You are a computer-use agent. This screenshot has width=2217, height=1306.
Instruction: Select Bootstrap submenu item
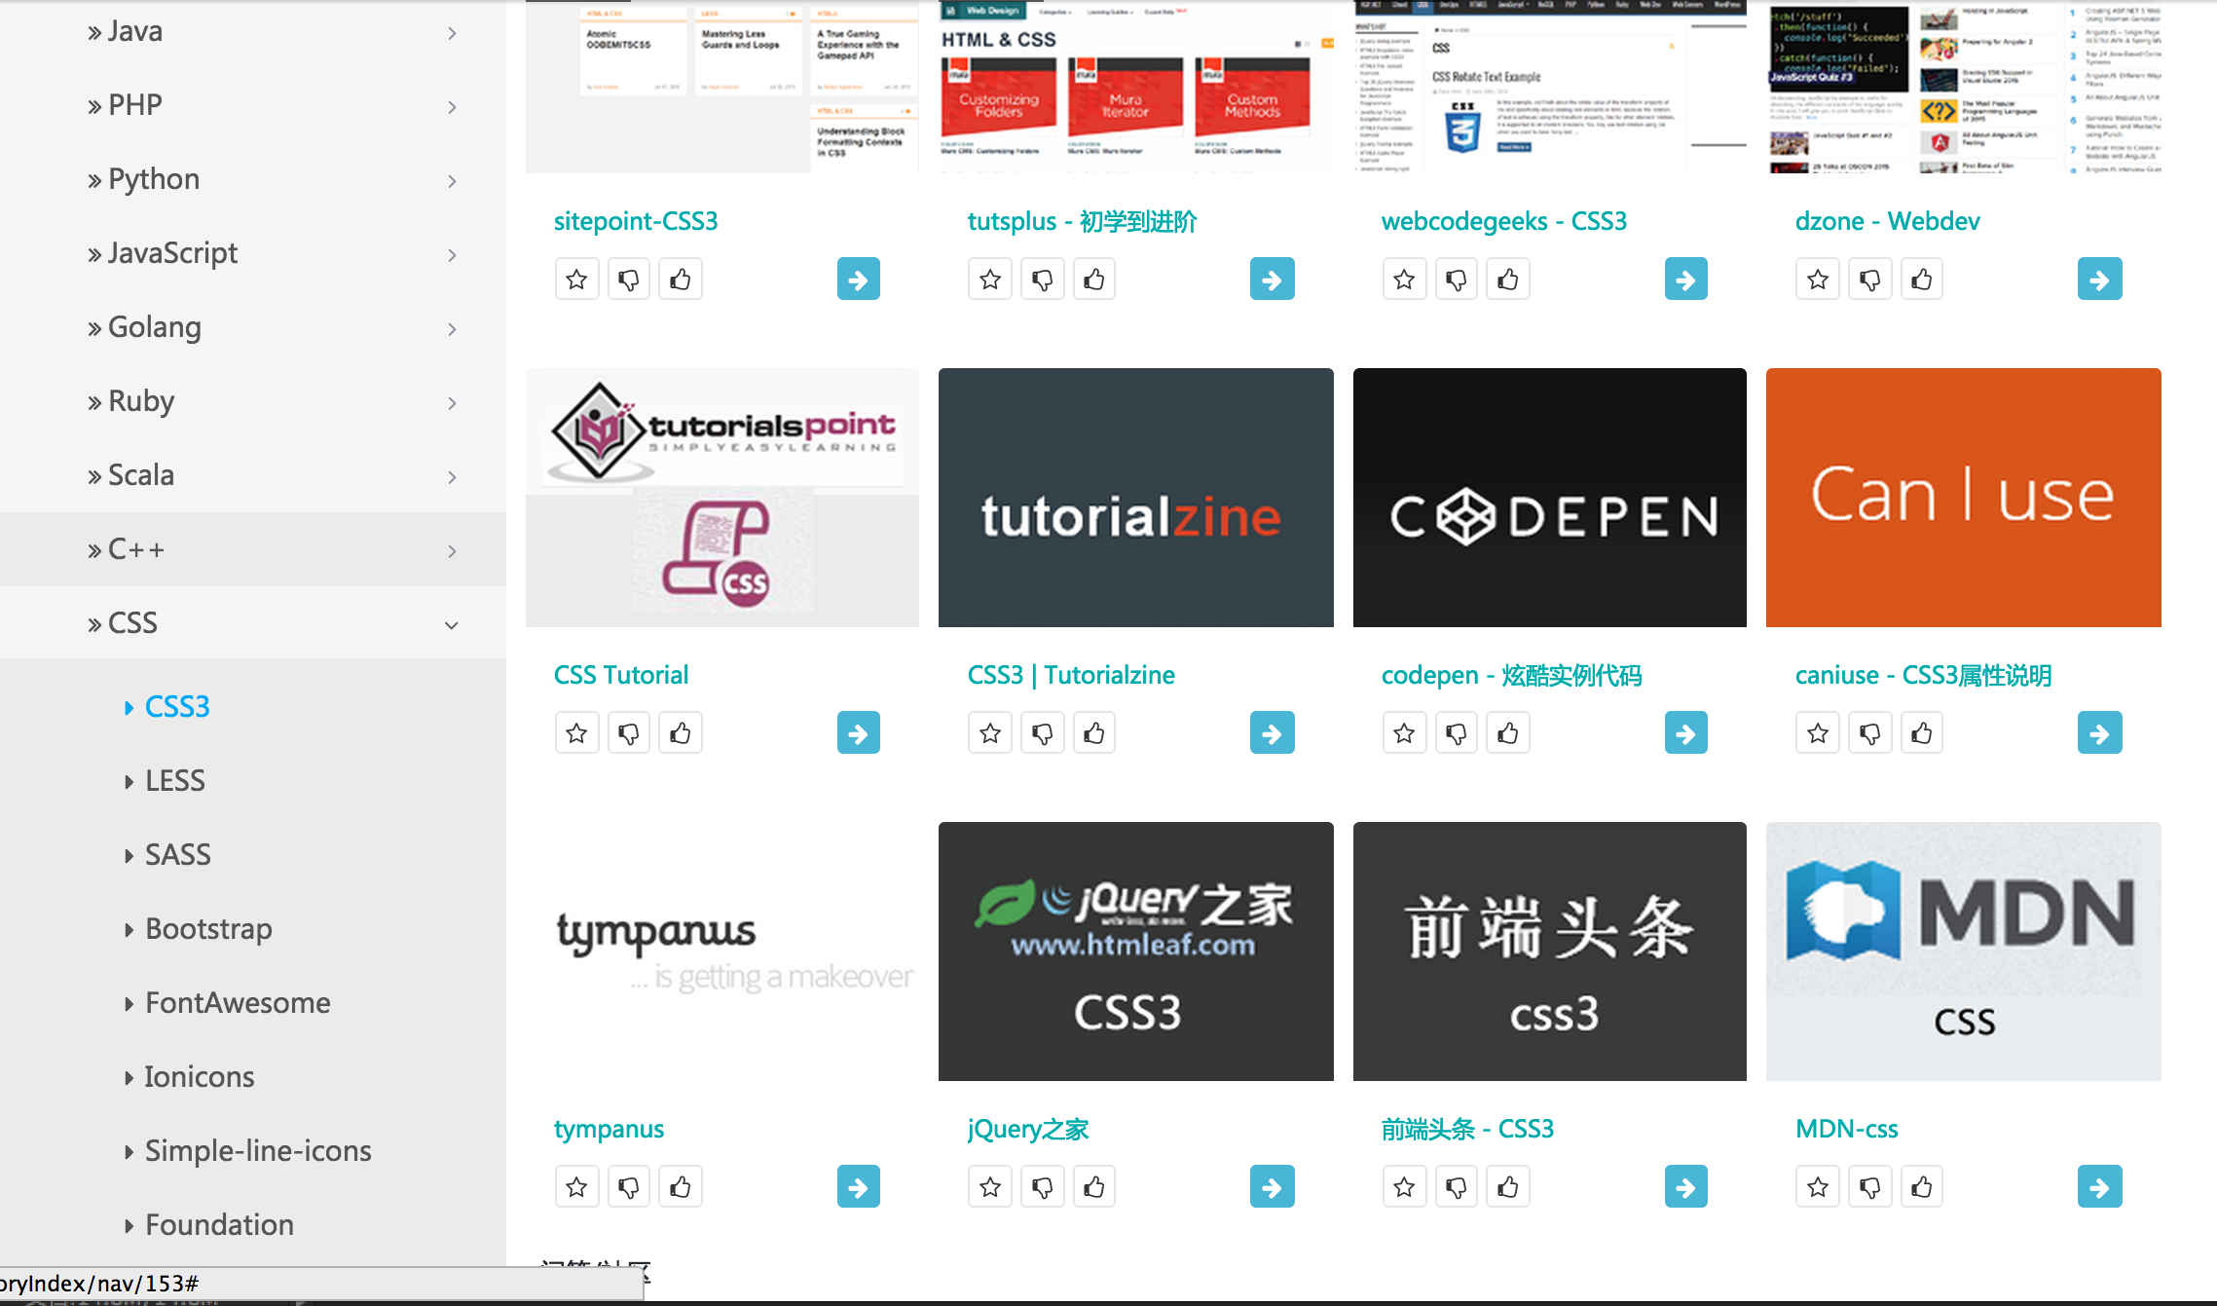(208, 929)
